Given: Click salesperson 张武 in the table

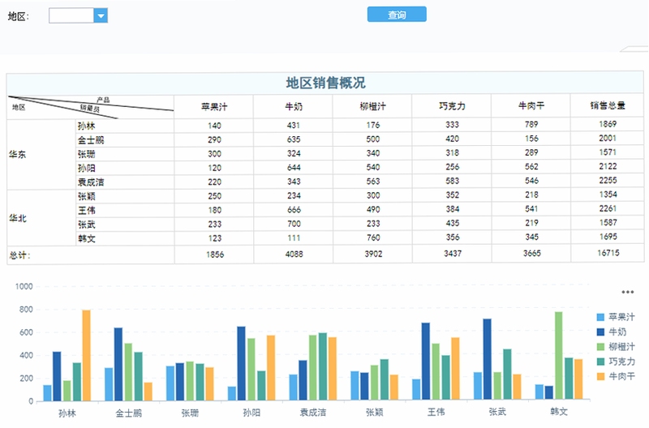Looking at the screenshot, I should click(x=87, y=224).
